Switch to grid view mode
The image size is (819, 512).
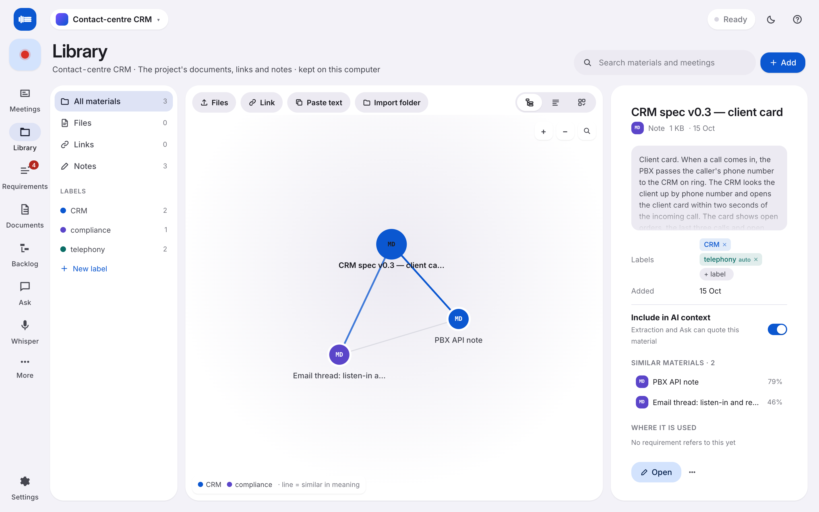click(x=582, y=103)
